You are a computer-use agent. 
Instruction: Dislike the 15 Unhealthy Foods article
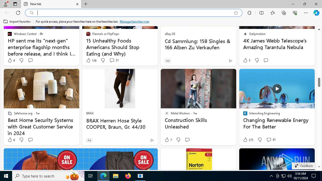[x=103, y=60]
